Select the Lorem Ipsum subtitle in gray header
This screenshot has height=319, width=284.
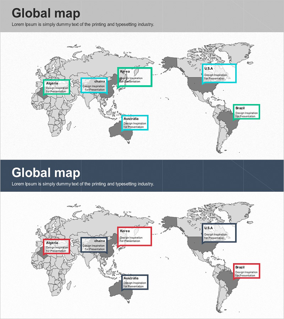[83, 24]
